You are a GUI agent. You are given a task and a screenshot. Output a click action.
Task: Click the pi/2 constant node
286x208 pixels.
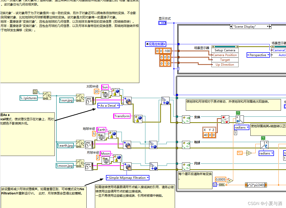tap(240, 153)
